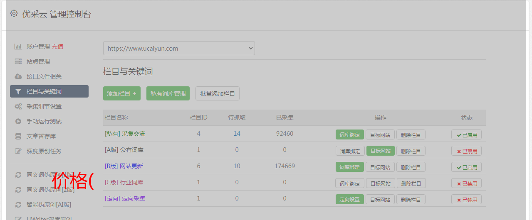Viewport: 532px width, 220px height.
Task: Click green 目标网站 for 公有词库 row
Action: click(x=381, y=151)
